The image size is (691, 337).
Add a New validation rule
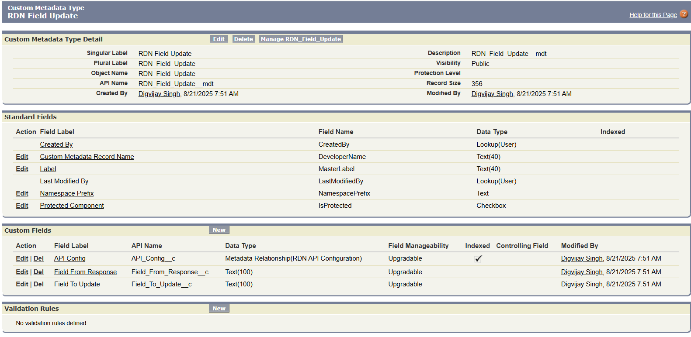click(219, 309)
